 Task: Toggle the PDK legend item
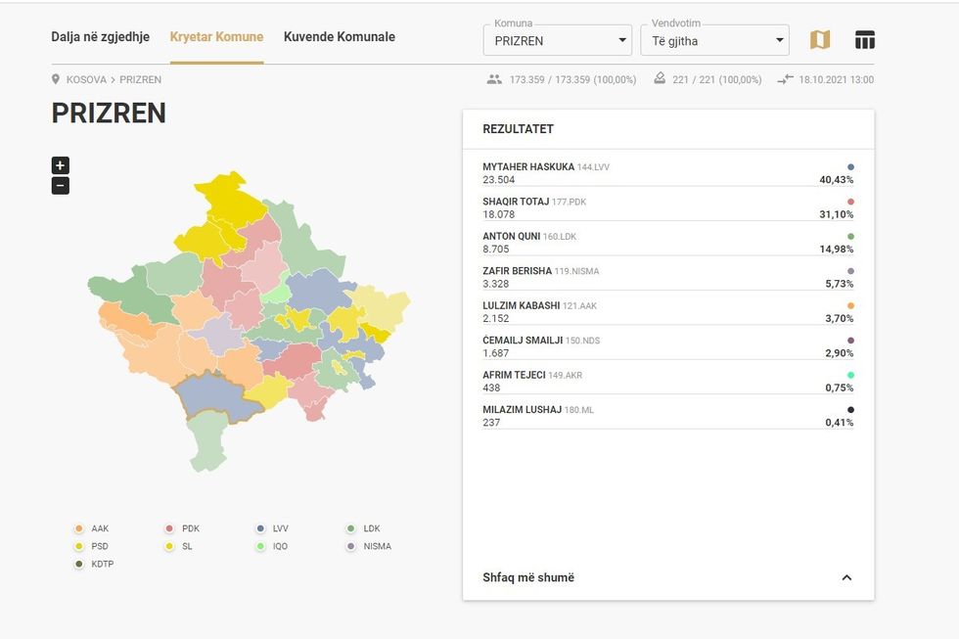[183, 528]
